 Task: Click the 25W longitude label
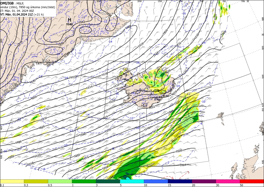119,1
